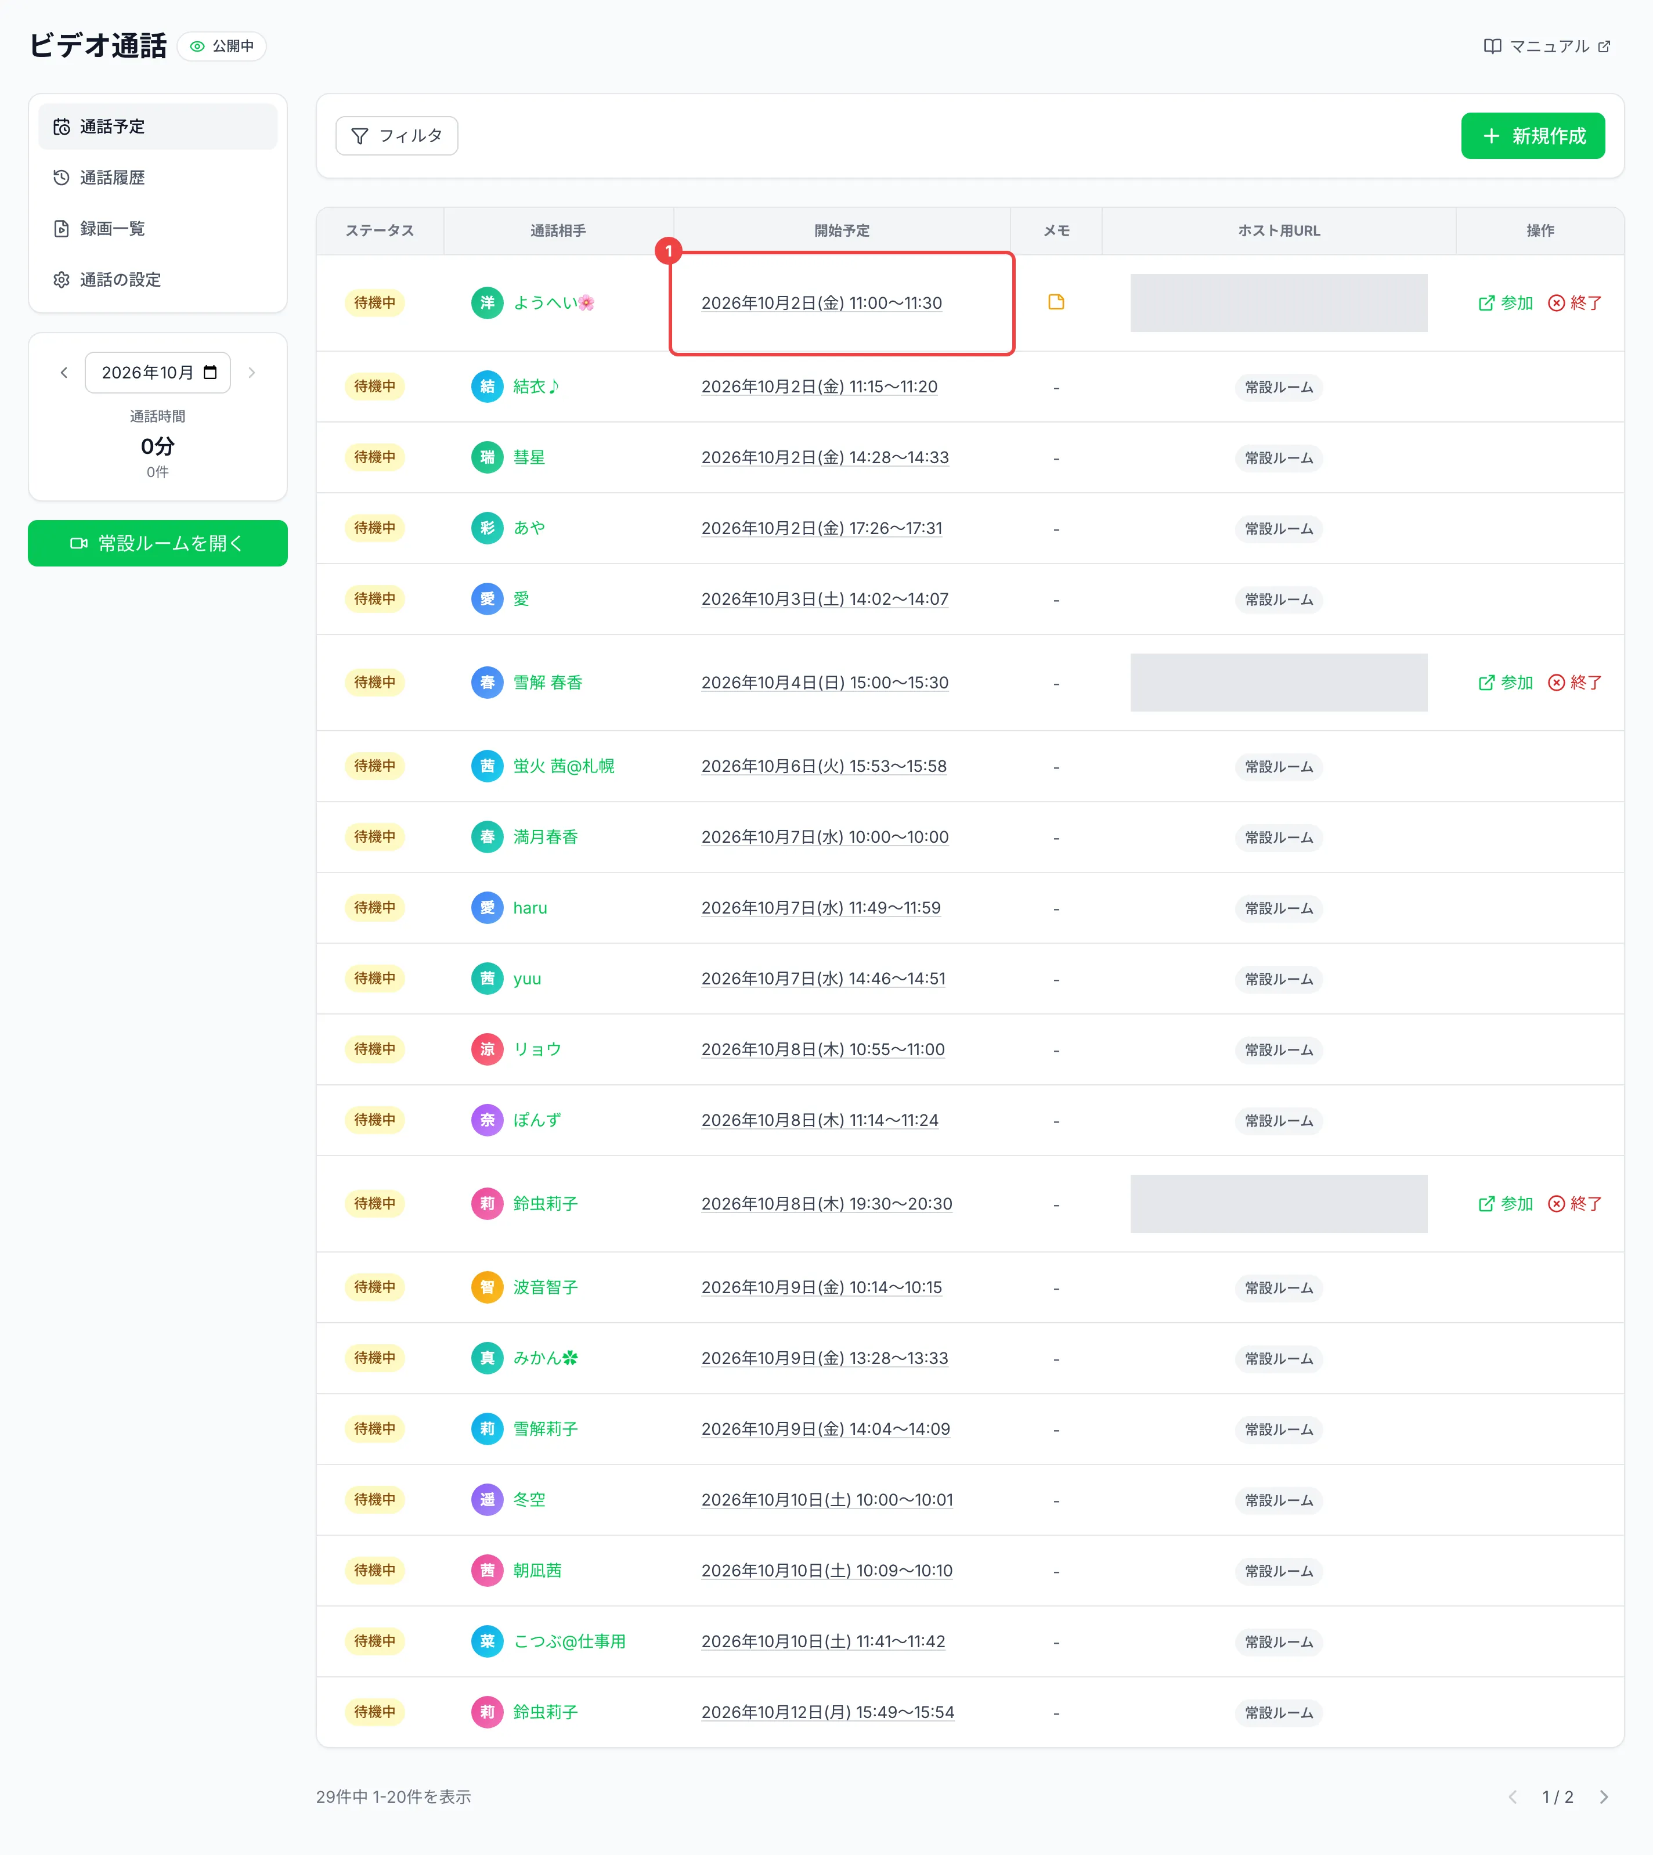Screen dimensions: 1653x1855
Task: Click the 涼 avatar icon for リョウ
Action: [x=487, y=1049]
